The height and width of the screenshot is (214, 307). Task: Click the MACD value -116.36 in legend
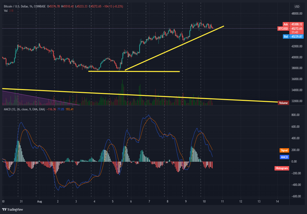click(x=51, y=109)
